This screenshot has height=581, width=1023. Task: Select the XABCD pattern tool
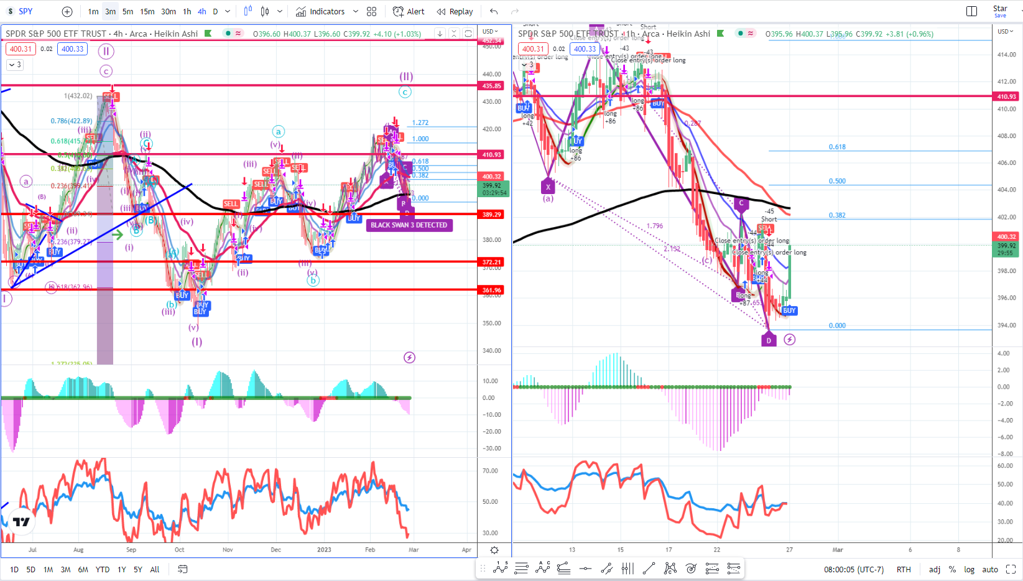point(670,568)
